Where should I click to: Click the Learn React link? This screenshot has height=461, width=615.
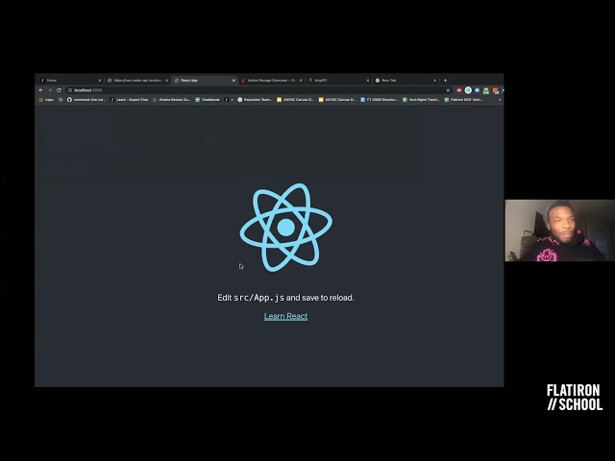pyautogui.click(x=286, y=316)
